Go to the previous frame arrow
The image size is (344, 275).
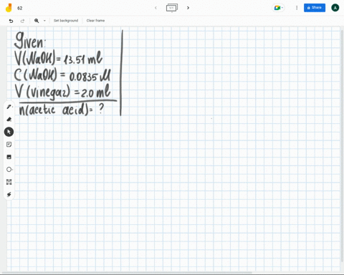coord(156,8)
